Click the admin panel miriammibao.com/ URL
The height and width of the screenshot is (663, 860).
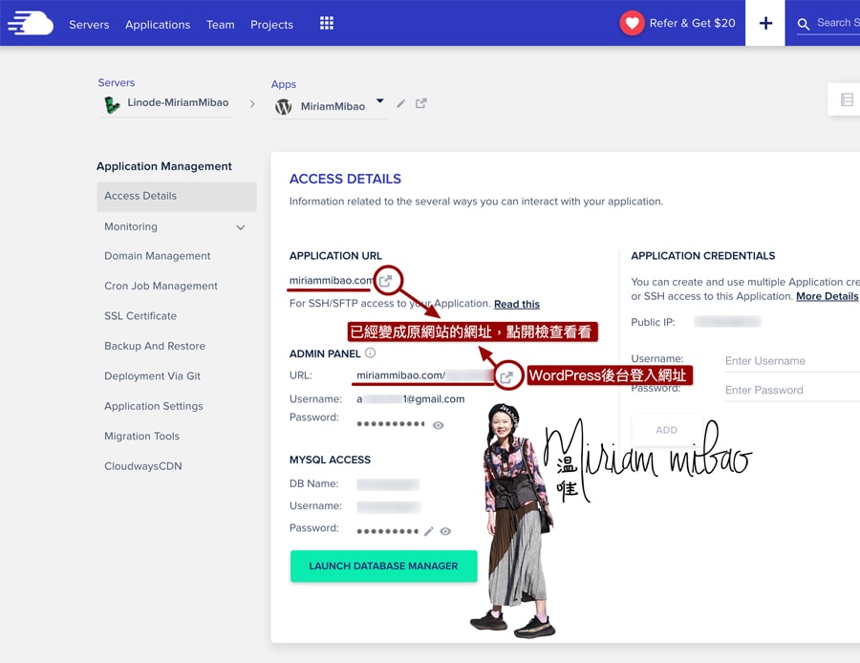point(401,375)
